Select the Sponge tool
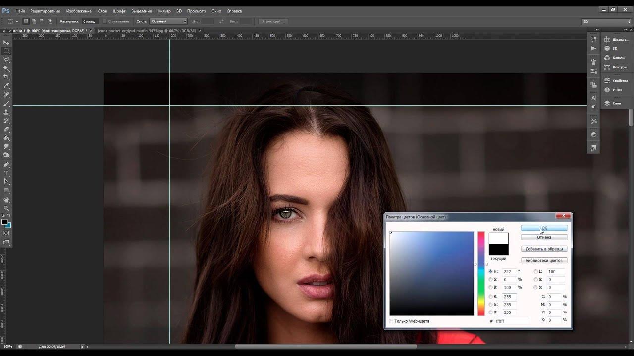The image size is (634, 356). point(6,155)
